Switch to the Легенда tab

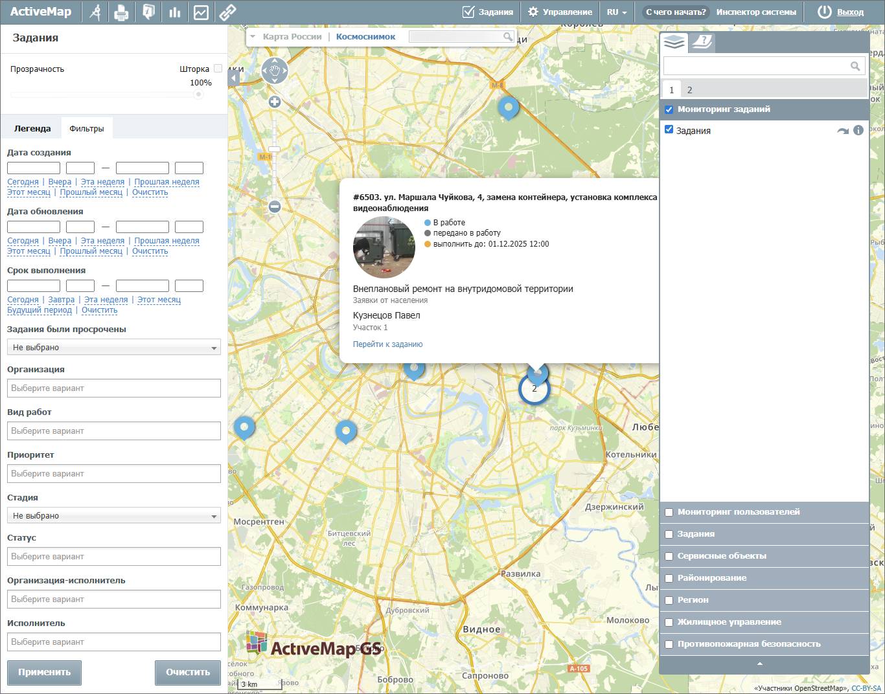(x=32, y=128)
